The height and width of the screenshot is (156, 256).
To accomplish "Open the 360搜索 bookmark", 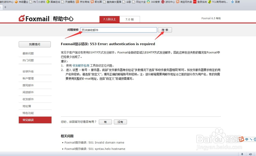I will click(153, 2).
